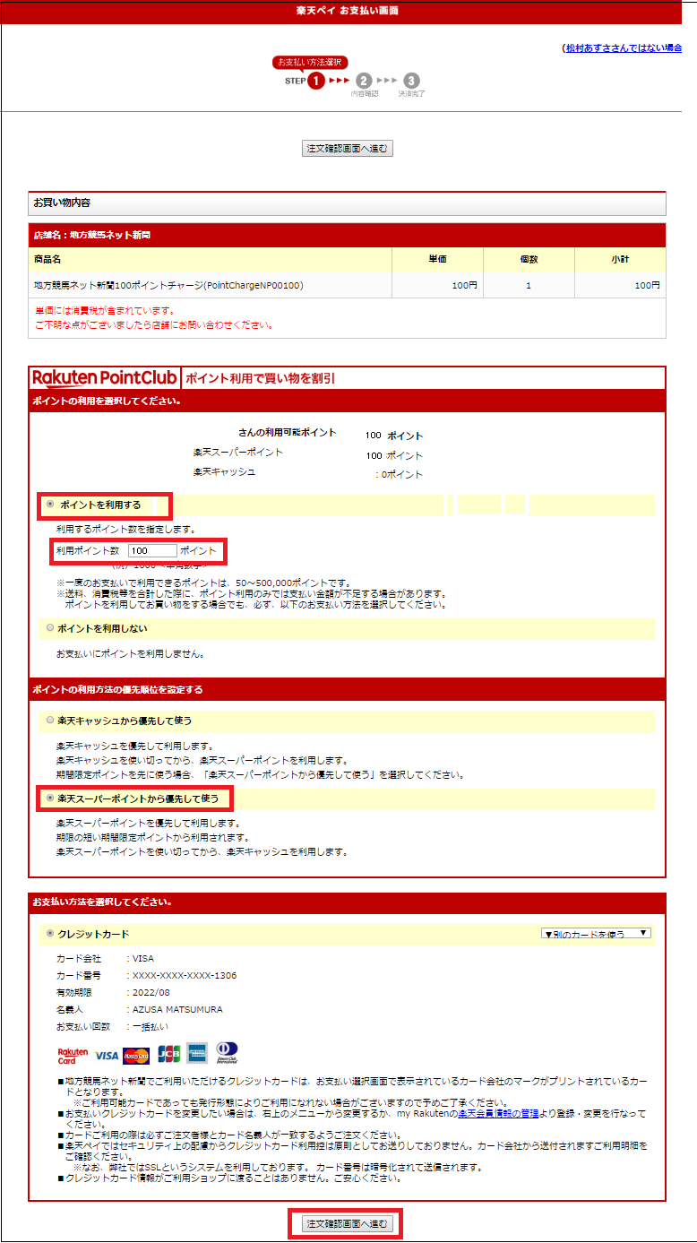The width and height of the screenshot is (697, 1243).
Task: Choose 楽天スーパーポイントから優先して使う option
Action: click(x=50, y=798)
